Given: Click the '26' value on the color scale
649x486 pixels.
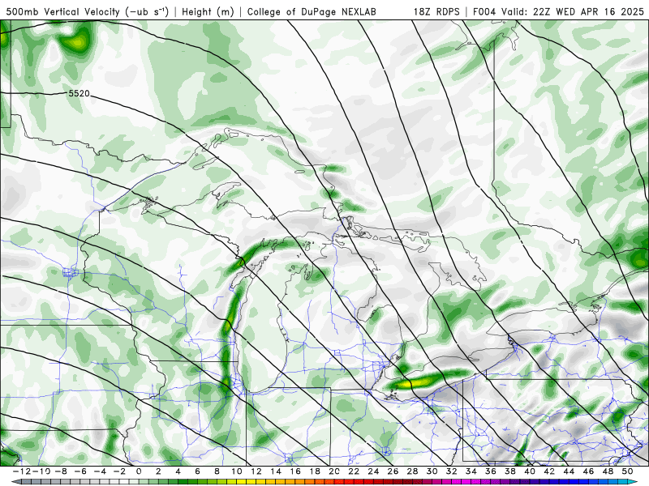Looking at the screenshot, I should (393, 471).
